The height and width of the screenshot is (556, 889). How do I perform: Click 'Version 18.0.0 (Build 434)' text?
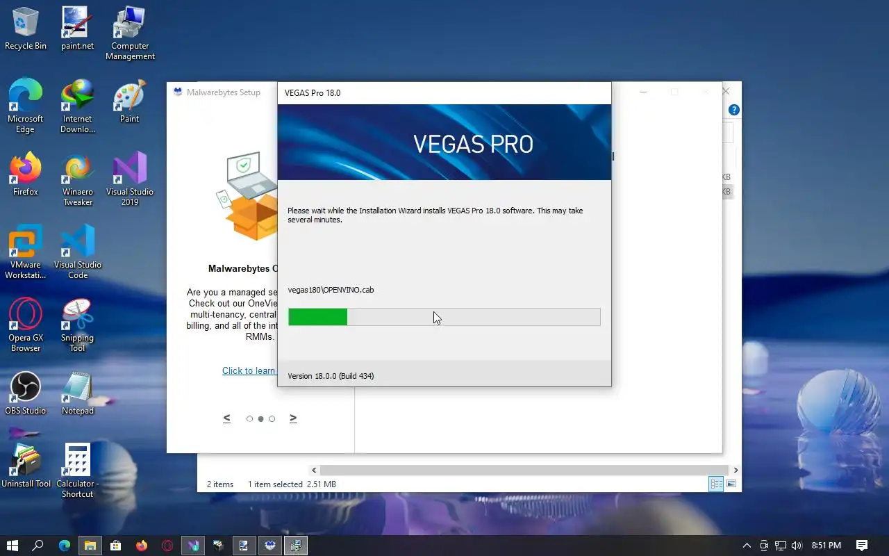coord(331,376)
